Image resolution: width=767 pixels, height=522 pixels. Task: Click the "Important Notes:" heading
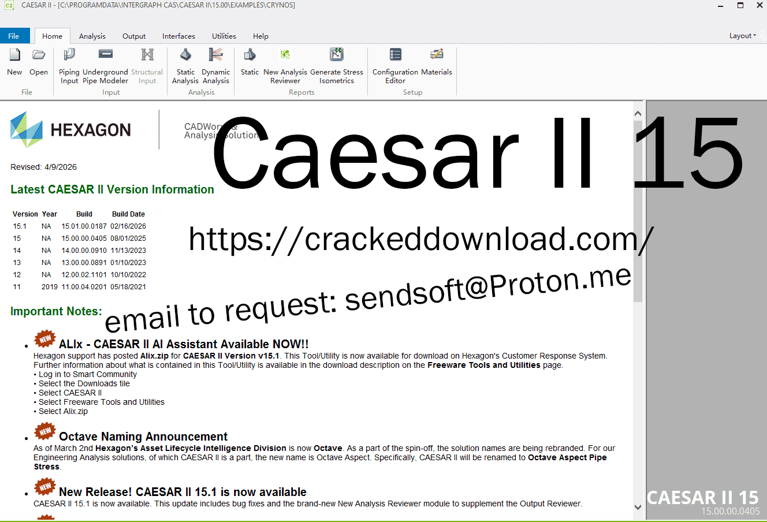[56, 311]
